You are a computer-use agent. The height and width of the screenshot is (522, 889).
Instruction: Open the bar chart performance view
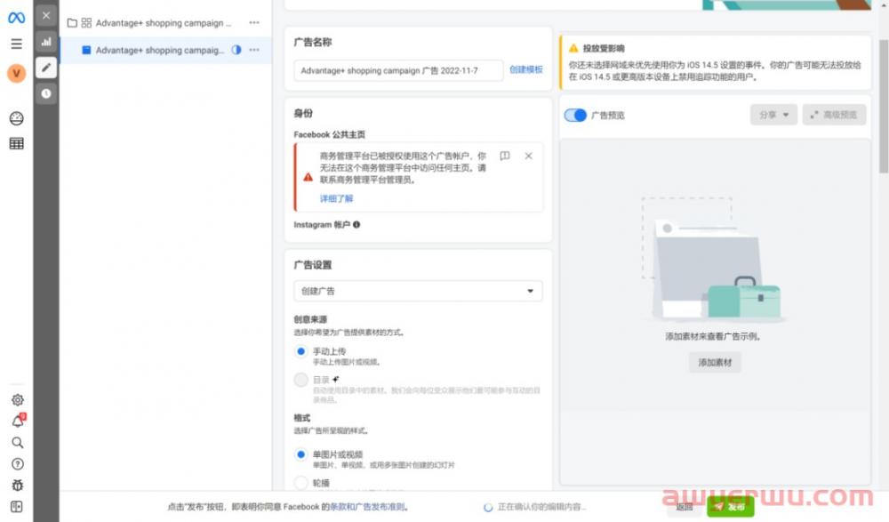pyautogui.click(x=46, y=42)
